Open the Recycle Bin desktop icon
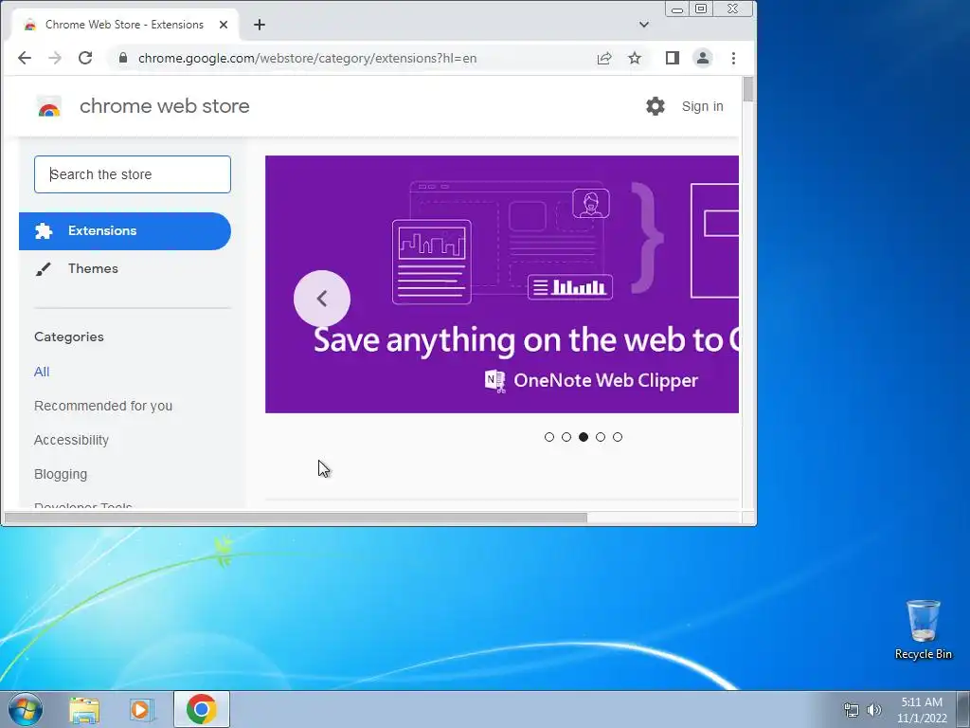Screen dimensions: 970x728 click(923, 629)
